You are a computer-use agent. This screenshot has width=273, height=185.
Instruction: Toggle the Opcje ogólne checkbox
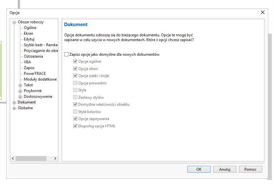pyautogui.click(x=75, y=61)
